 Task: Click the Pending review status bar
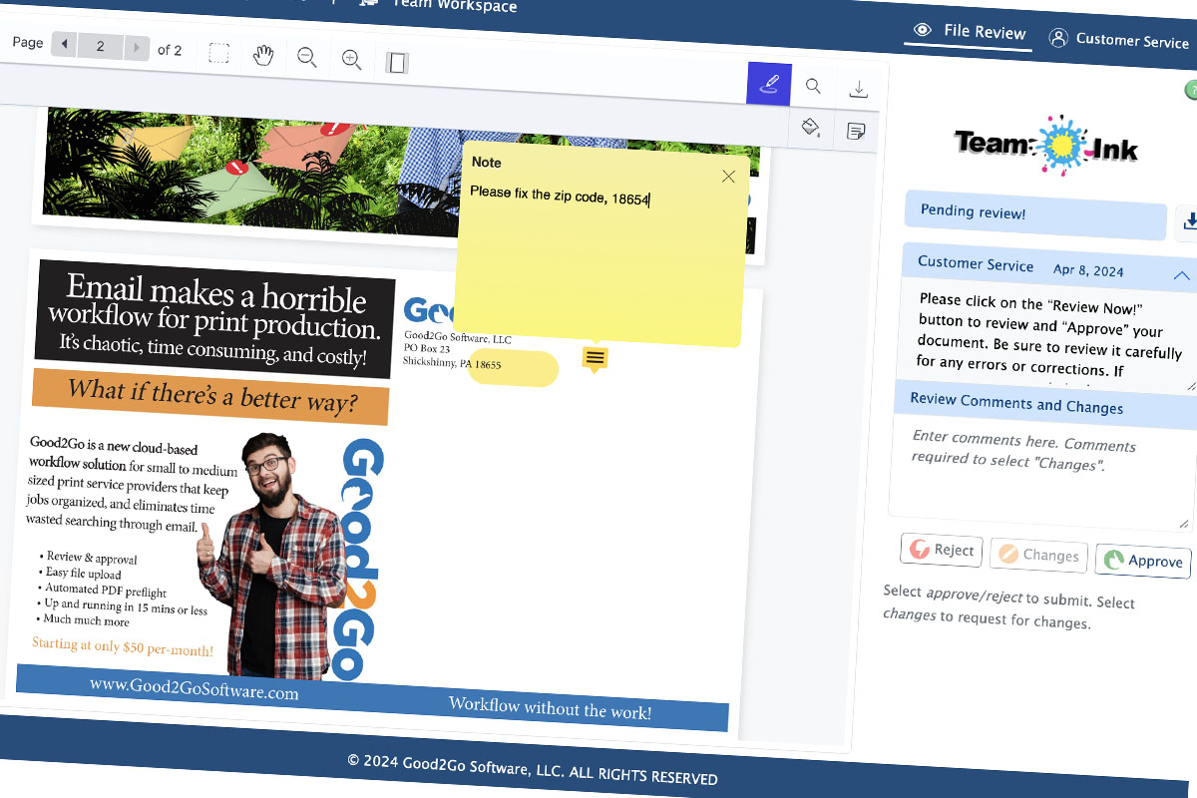click(x=1035, y=215)
